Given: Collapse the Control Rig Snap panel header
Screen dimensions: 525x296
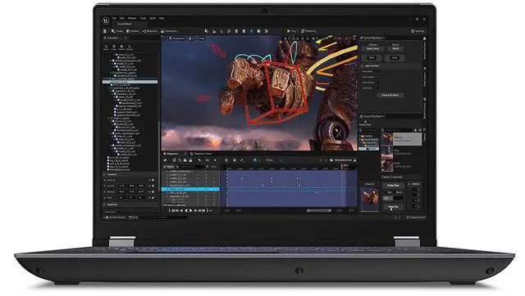Looking at the screenshot, I should tap(372, 38).
